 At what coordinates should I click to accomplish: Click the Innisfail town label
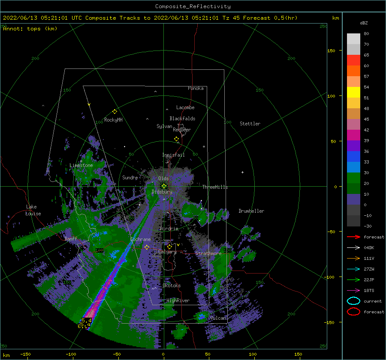(173, 155)
